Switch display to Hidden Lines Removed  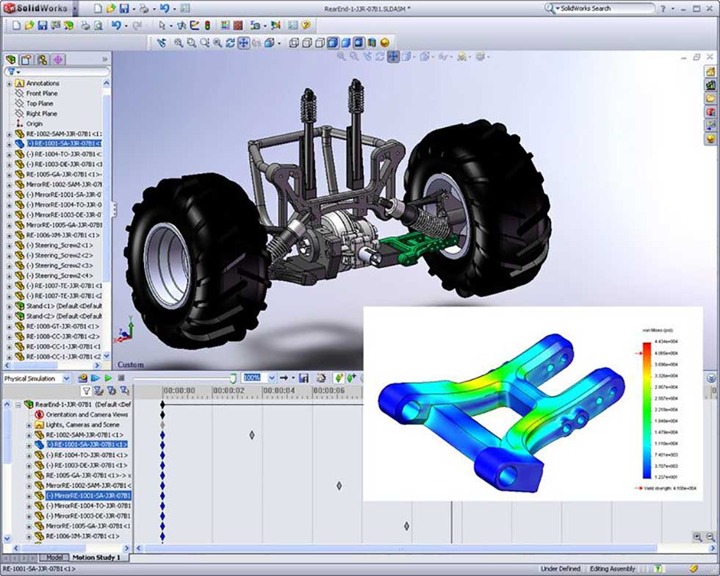point(320,43)
